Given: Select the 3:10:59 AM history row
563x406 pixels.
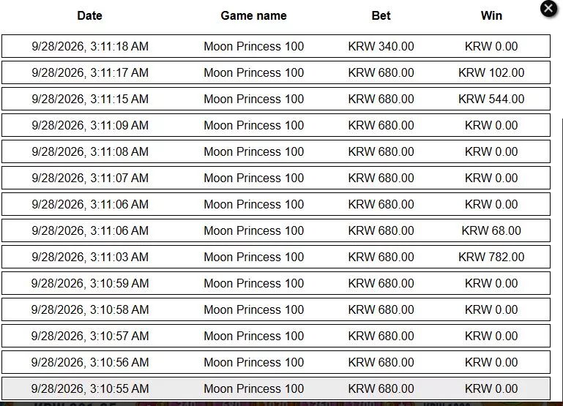Looking at the screenshot, I should (276, 283).
